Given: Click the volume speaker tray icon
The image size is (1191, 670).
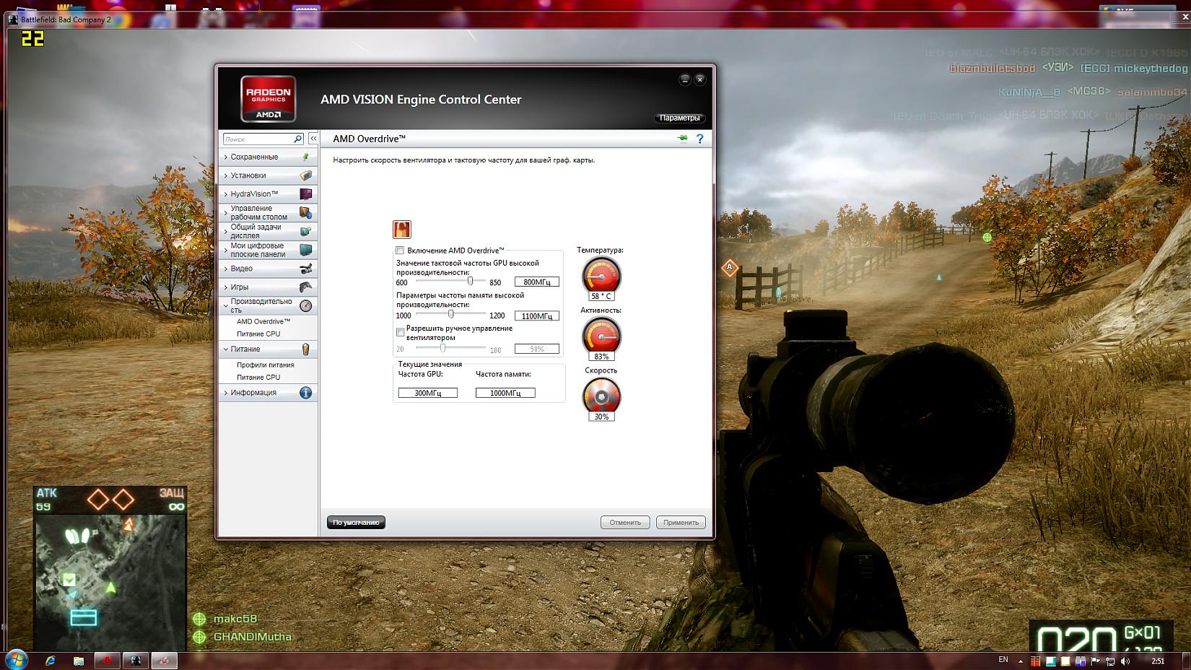Looking at the screenshot, I should tap(1126, 661).
